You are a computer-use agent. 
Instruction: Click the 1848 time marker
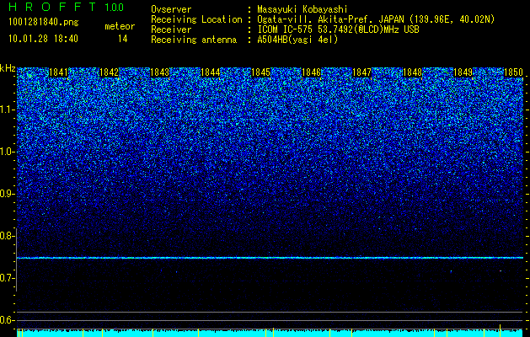click(x=412, y=72)
